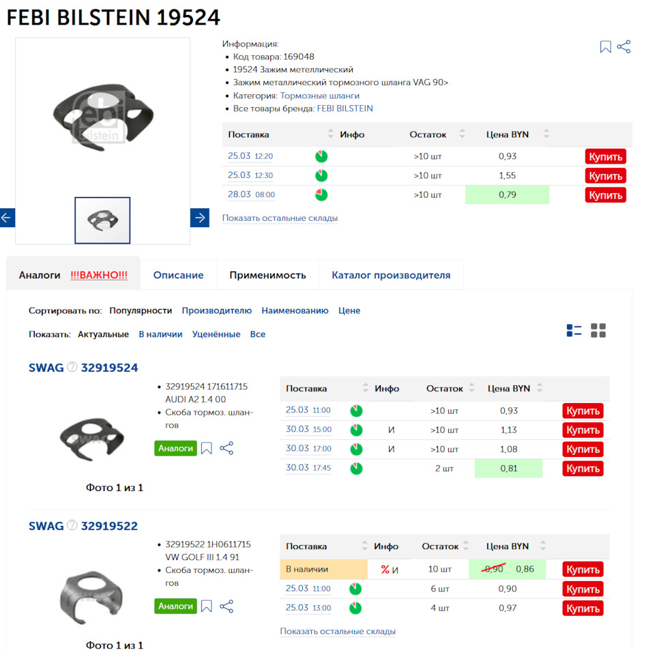Open Тормозные шланги category link
Screen dimensions: 655x650
click(x=319, y=95)
